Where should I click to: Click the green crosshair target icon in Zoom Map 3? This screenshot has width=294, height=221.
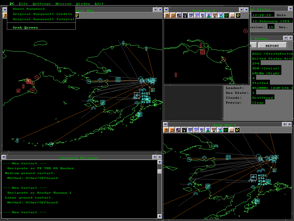click(x=225, y=130)
